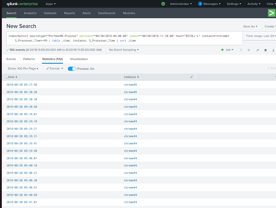Select the Statistics (132) tab
Image resolution: width=276 pixels, height=208 pixels.
[52, 59]
